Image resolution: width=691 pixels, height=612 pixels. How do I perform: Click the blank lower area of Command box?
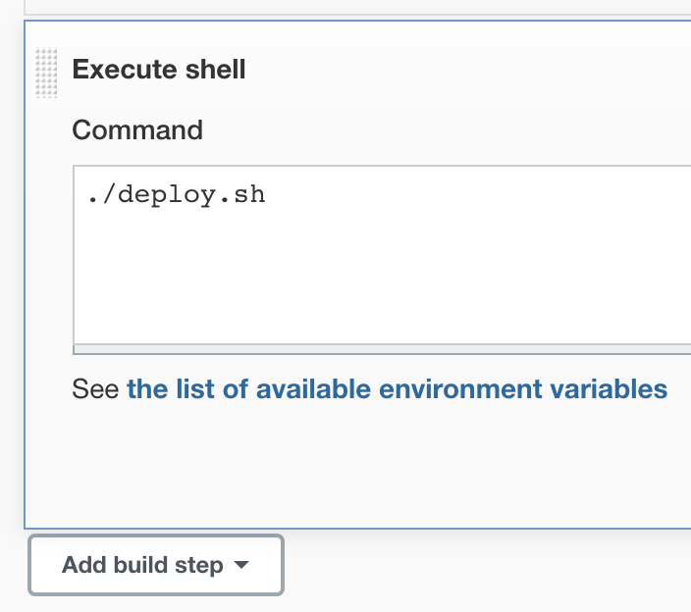pos(383,294)
